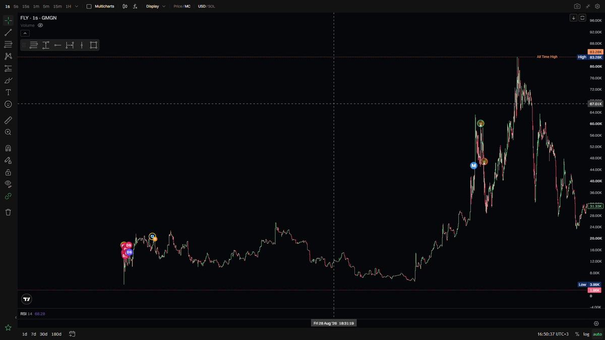This screenshot has height=340, width=605.
Task: Choose vertical line tool in floating toolbar
Action: pos(82,45)
